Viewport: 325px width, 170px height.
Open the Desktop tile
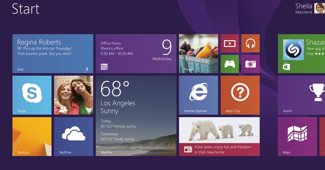(32, 137)
